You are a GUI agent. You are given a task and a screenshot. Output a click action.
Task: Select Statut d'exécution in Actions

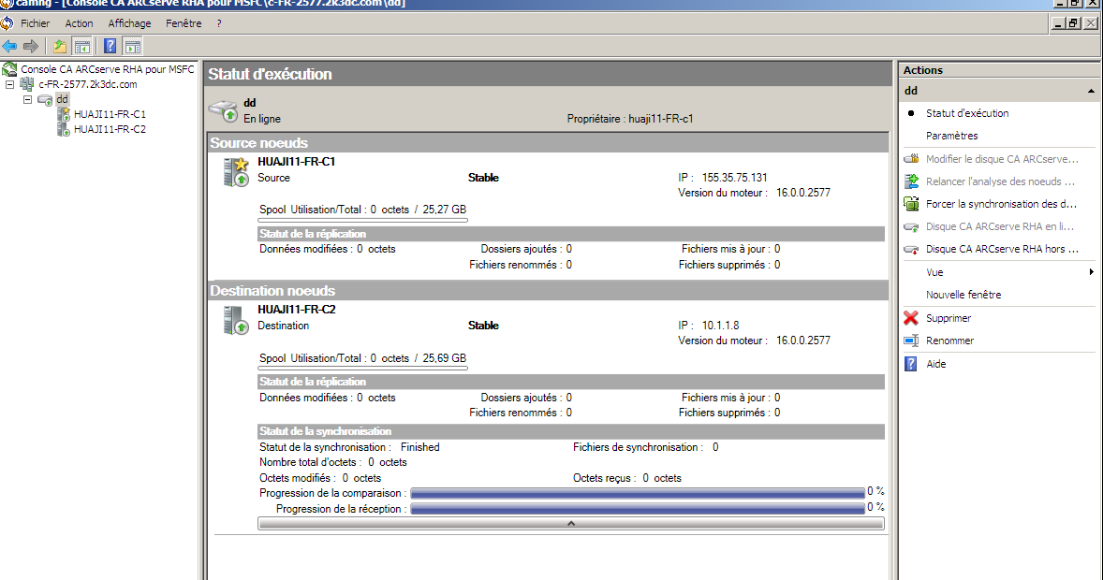pos(967,113)
